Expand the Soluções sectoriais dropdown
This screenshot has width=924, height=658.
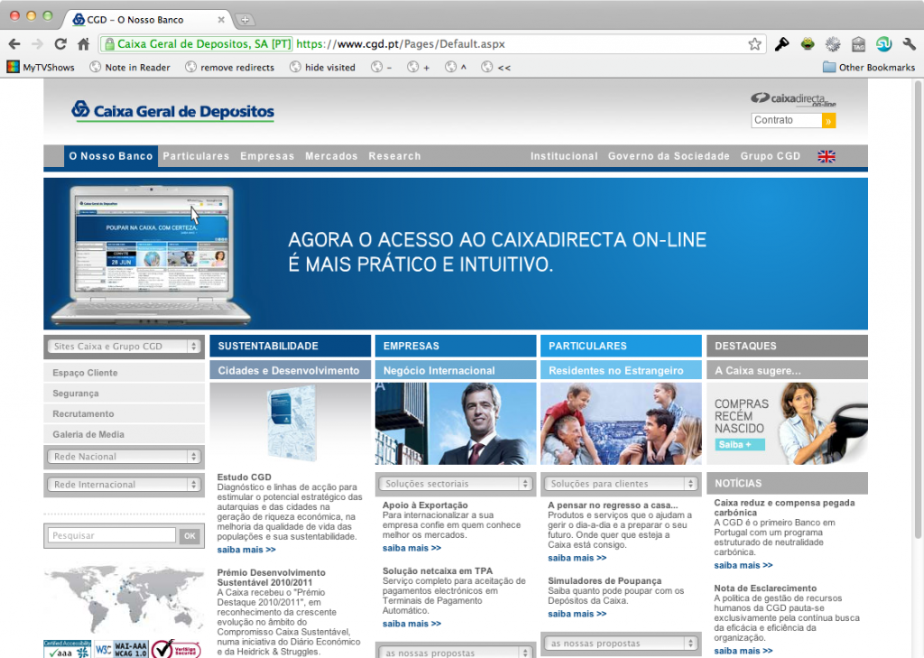[x=456, y=484]
